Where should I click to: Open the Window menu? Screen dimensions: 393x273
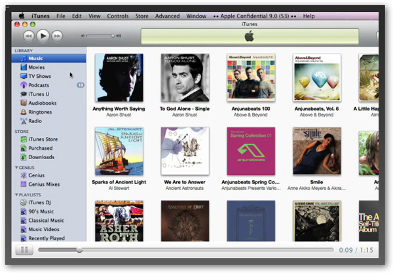coord(196,16)
